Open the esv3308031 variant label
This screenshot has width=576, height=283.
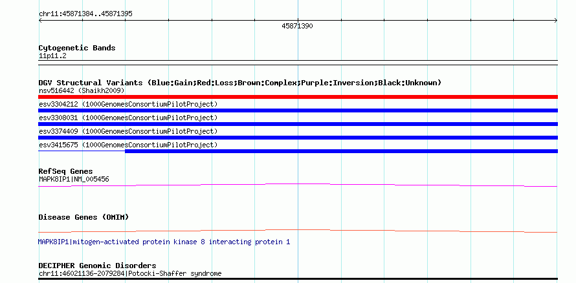coord(128,118)
